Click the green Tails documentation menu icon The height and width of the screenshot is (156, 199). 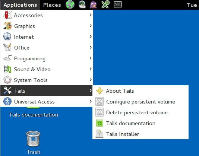click(99, 123)
